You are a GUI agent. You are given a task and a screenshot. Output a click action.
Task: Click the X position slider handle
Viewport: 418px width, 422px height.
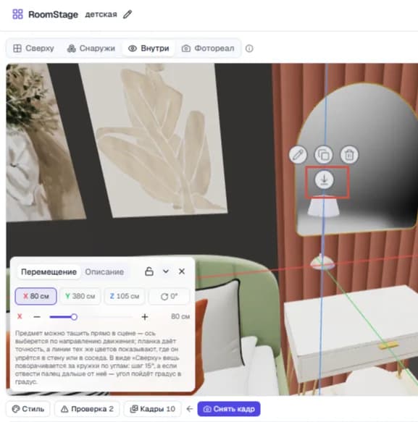click(x=74, y=317)
